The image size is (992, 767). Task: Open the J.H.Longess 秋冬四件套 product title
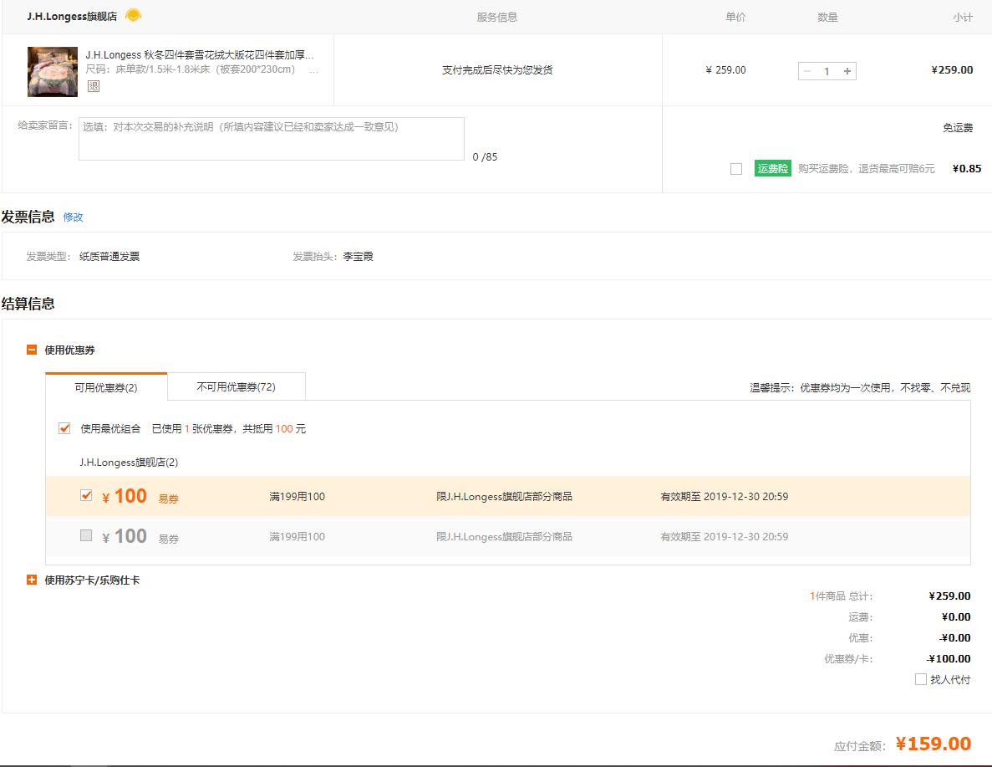coord(200,55)
